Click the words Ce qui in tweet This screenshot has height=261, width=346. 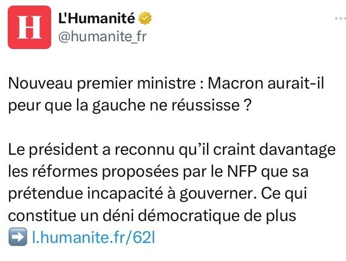tap(284, 194)
